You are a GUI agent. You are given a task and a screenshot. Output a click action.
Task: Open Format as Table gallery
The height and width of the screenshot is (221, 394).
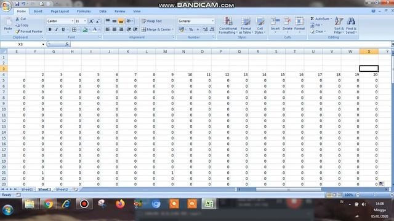point(246,25)
